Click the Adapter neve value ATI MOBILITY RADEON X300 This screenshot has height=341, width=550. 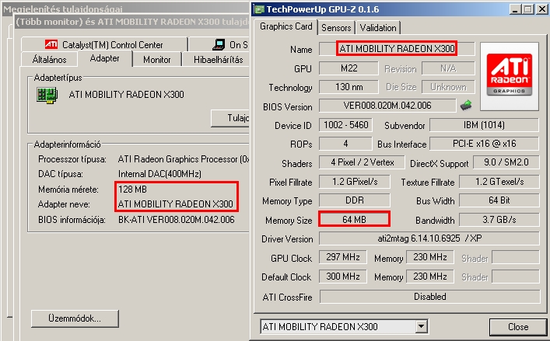pos(175,204)
